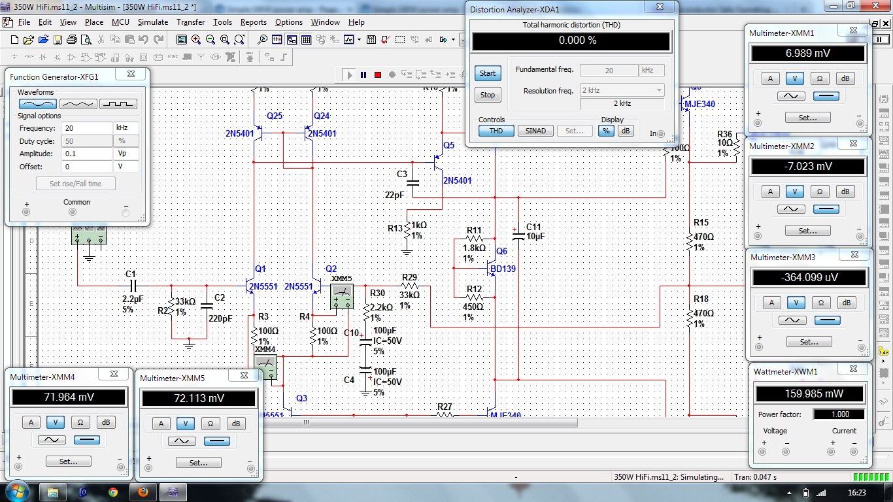Open Windows Explorer from taskbar
Viewport: 893px width, 502px height.
(52, 492)
